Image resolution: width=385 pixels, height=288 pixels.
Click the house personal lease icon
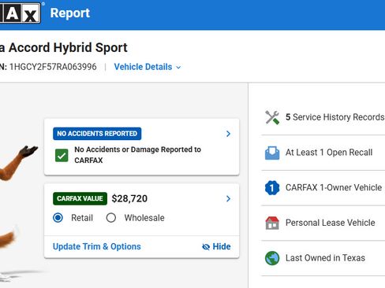[272, 223]
